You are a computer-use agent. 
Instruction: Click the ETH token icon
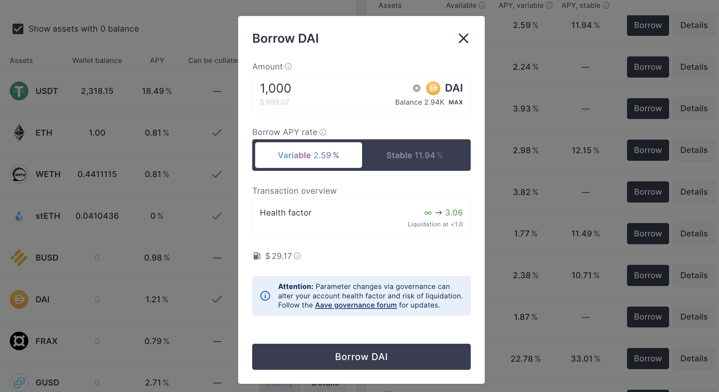(19, 133)
